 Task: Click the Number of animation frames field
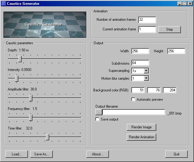click(x=147, y=20)
